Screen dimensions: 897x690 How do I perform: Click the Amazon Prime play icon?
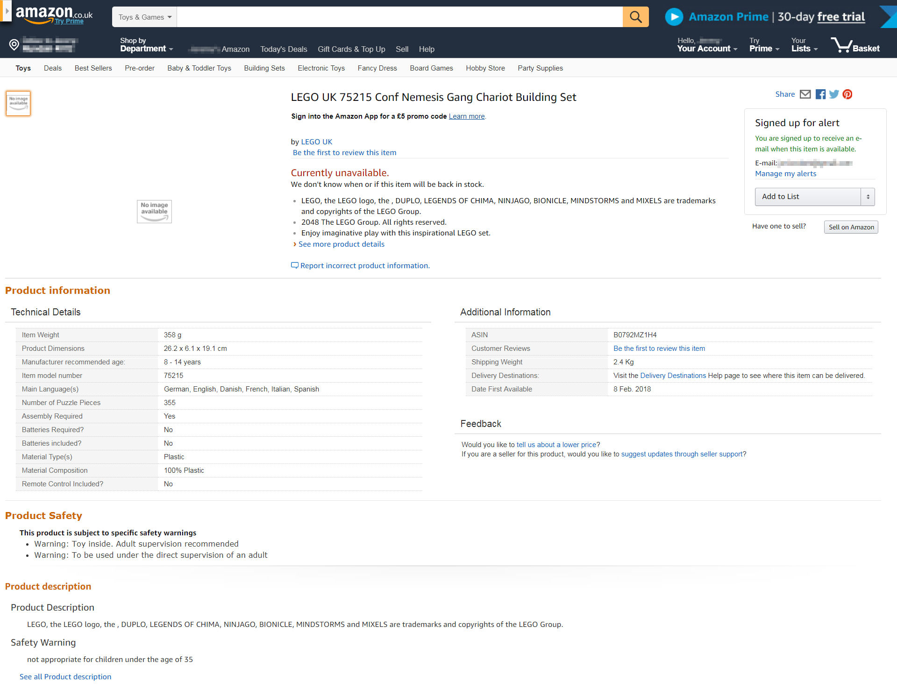click(x=674, y=17)
